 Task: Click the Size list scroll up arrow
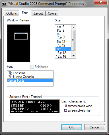[73, 27]
